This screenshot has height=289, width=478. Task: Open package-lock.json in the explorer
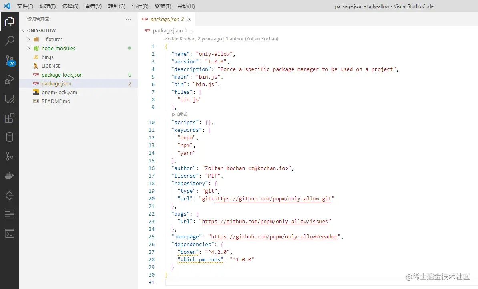click(62, 75)
